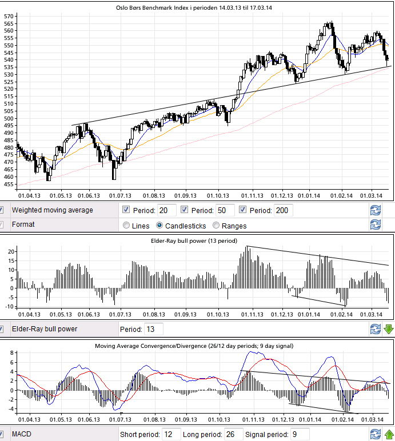Click the MACD Short period input

(171, 435)
